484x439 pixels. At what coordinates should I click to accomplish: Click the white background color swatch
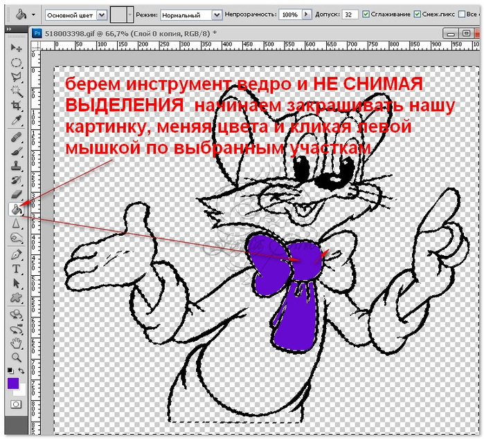coord(21,391)
